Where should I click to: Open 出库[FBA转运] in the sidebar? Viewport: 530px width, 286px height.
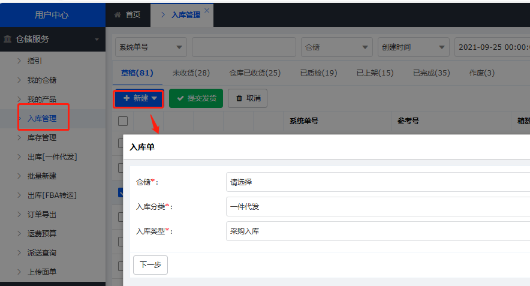[52, 195]
